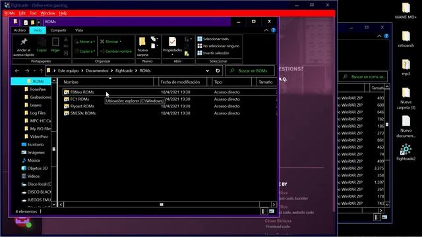Switch to large icons view in status bar
The width and height of the screenshot is (422, 237).
pyautogui.click(x=272, y=211)
